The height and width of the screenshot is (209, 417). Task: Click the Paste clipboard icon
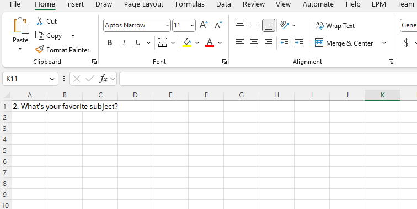(x=21, y=26)
